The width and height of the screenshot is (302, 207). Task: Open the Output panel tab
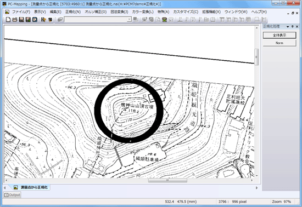12,195
